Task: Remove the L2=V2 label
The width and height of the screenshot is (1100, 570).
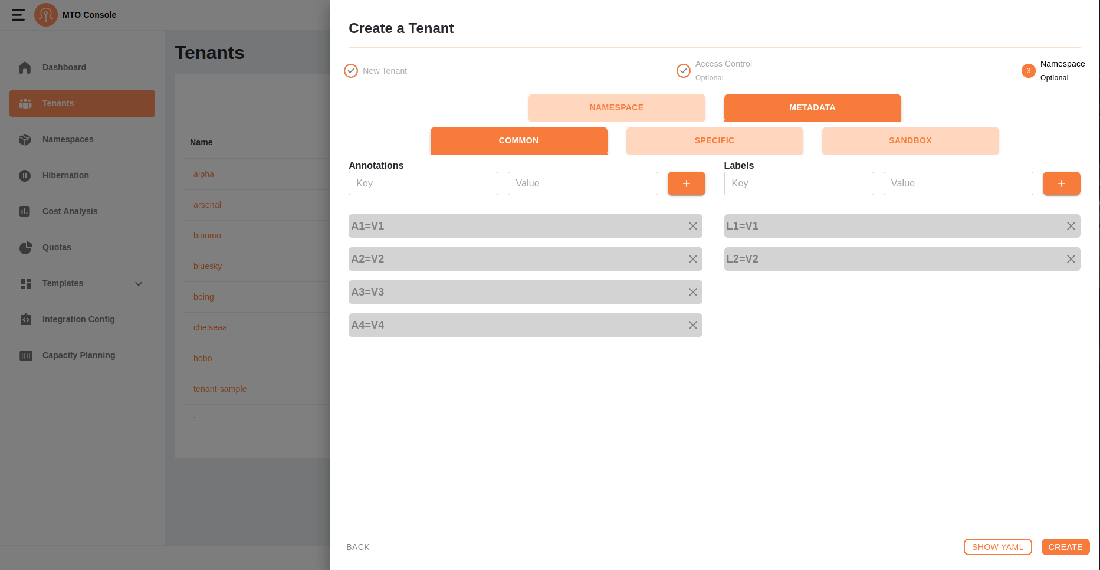Action: [x=1071, y=259]
